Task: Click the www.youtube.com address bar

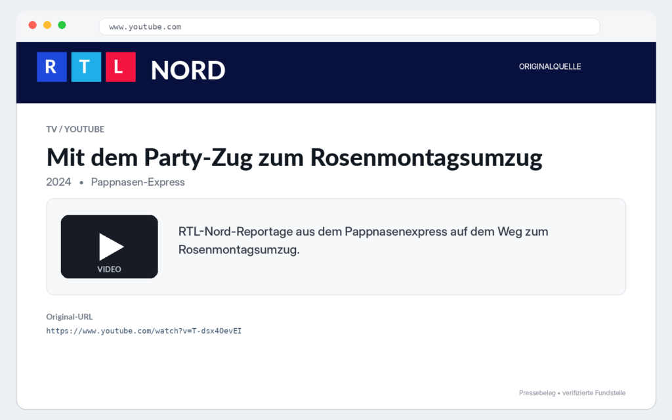Action: (349, 26)
